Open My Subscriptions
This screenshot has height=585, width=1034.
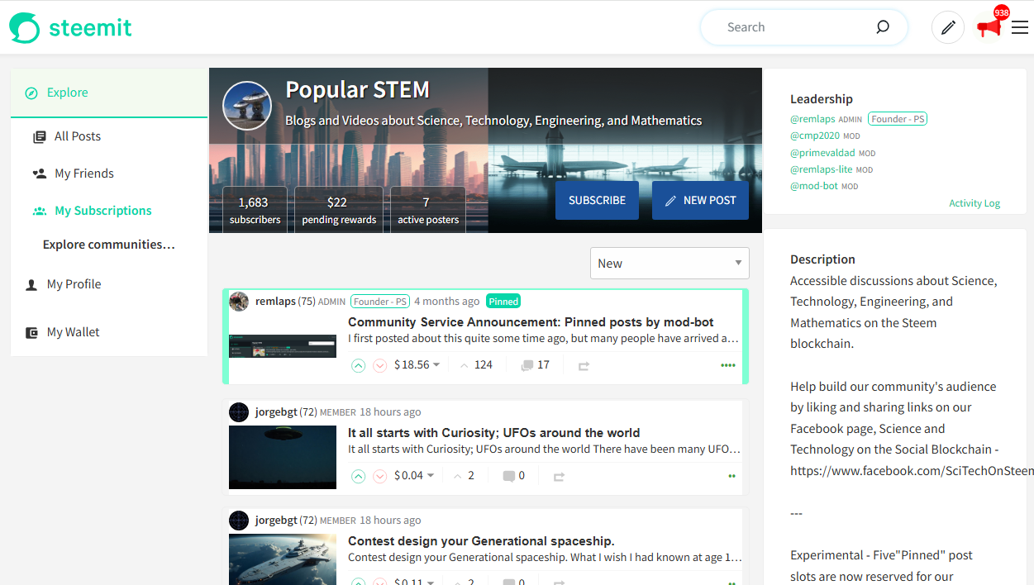pyautogui.click(x=103, y=211)
